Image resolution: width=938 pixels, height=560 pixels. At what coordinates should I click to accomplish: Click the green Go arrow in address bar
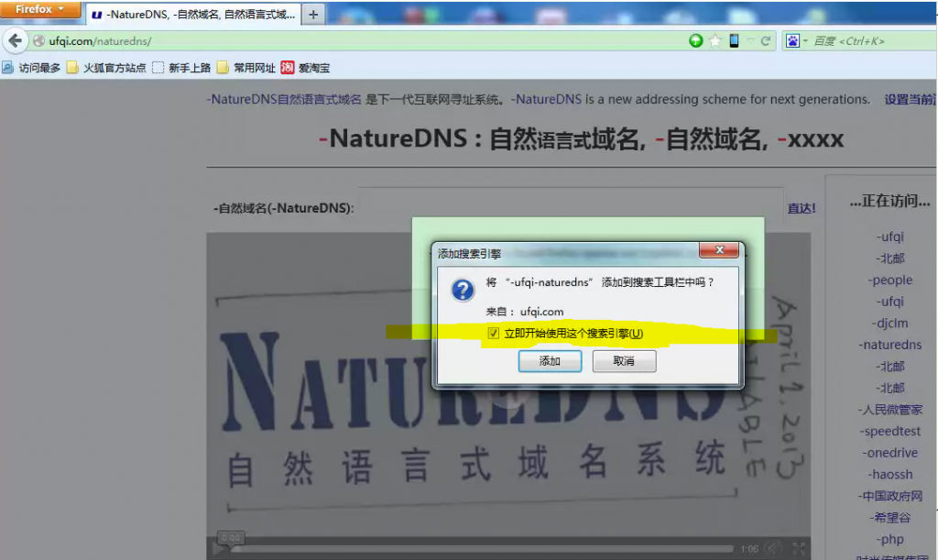tap(695, 40)
